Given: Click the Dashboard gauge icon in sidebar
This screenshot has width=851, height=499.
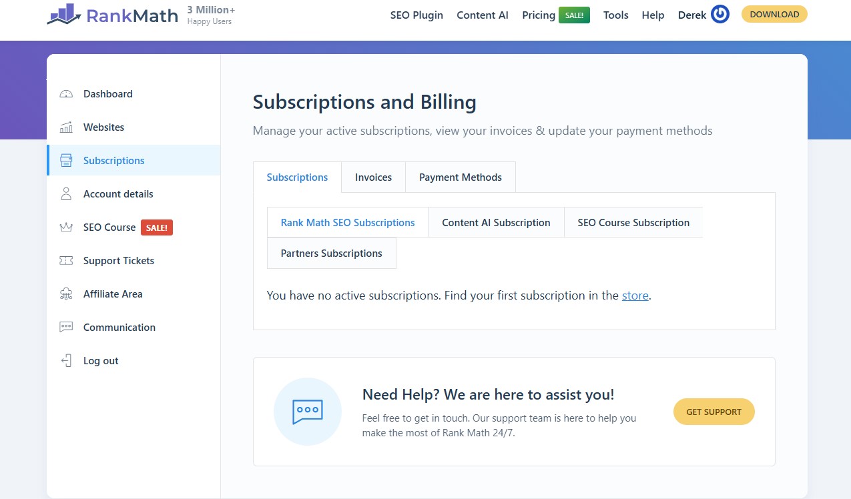Looking at the screenshot, I should [x=66, y=94].
